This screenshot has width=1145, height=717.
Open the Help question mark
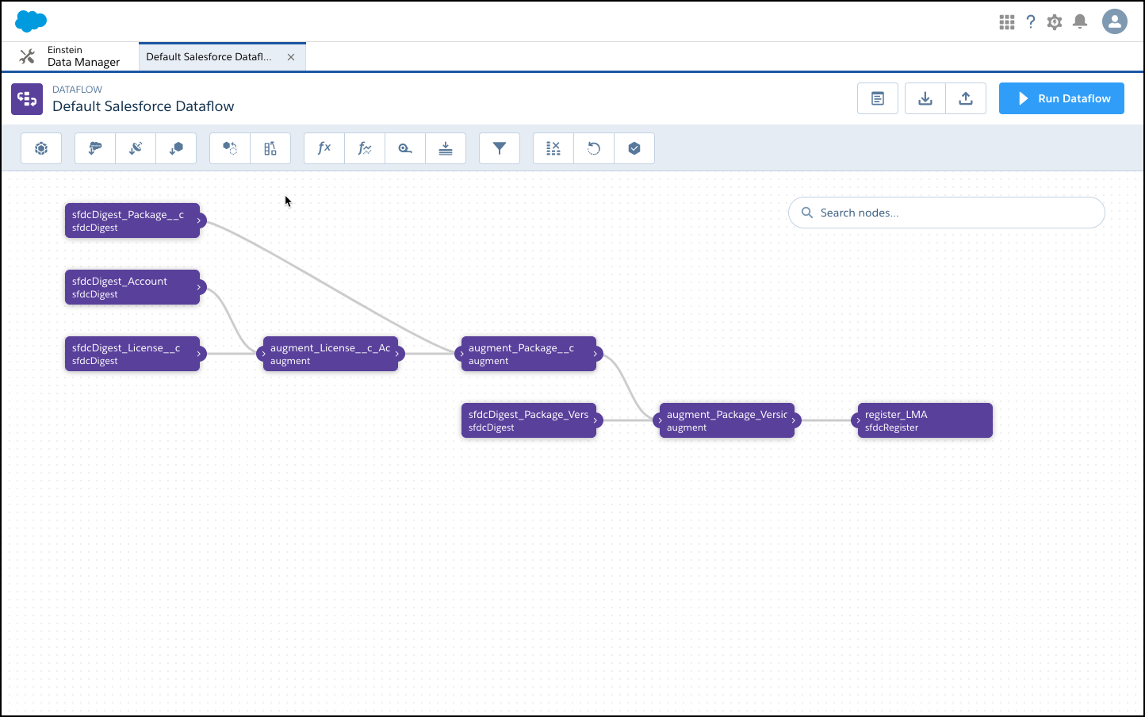tap(1031, 22)
